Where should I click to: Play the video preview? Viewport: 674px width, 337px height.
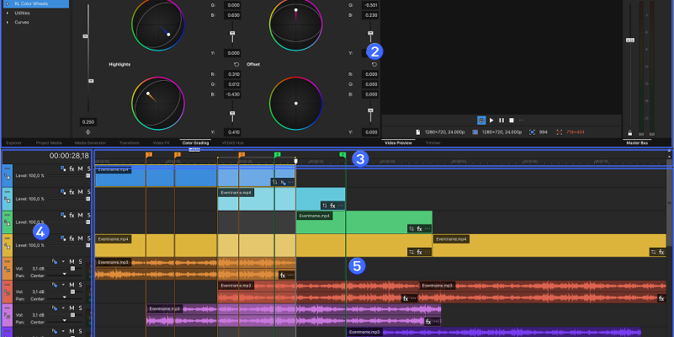[491, 120]
